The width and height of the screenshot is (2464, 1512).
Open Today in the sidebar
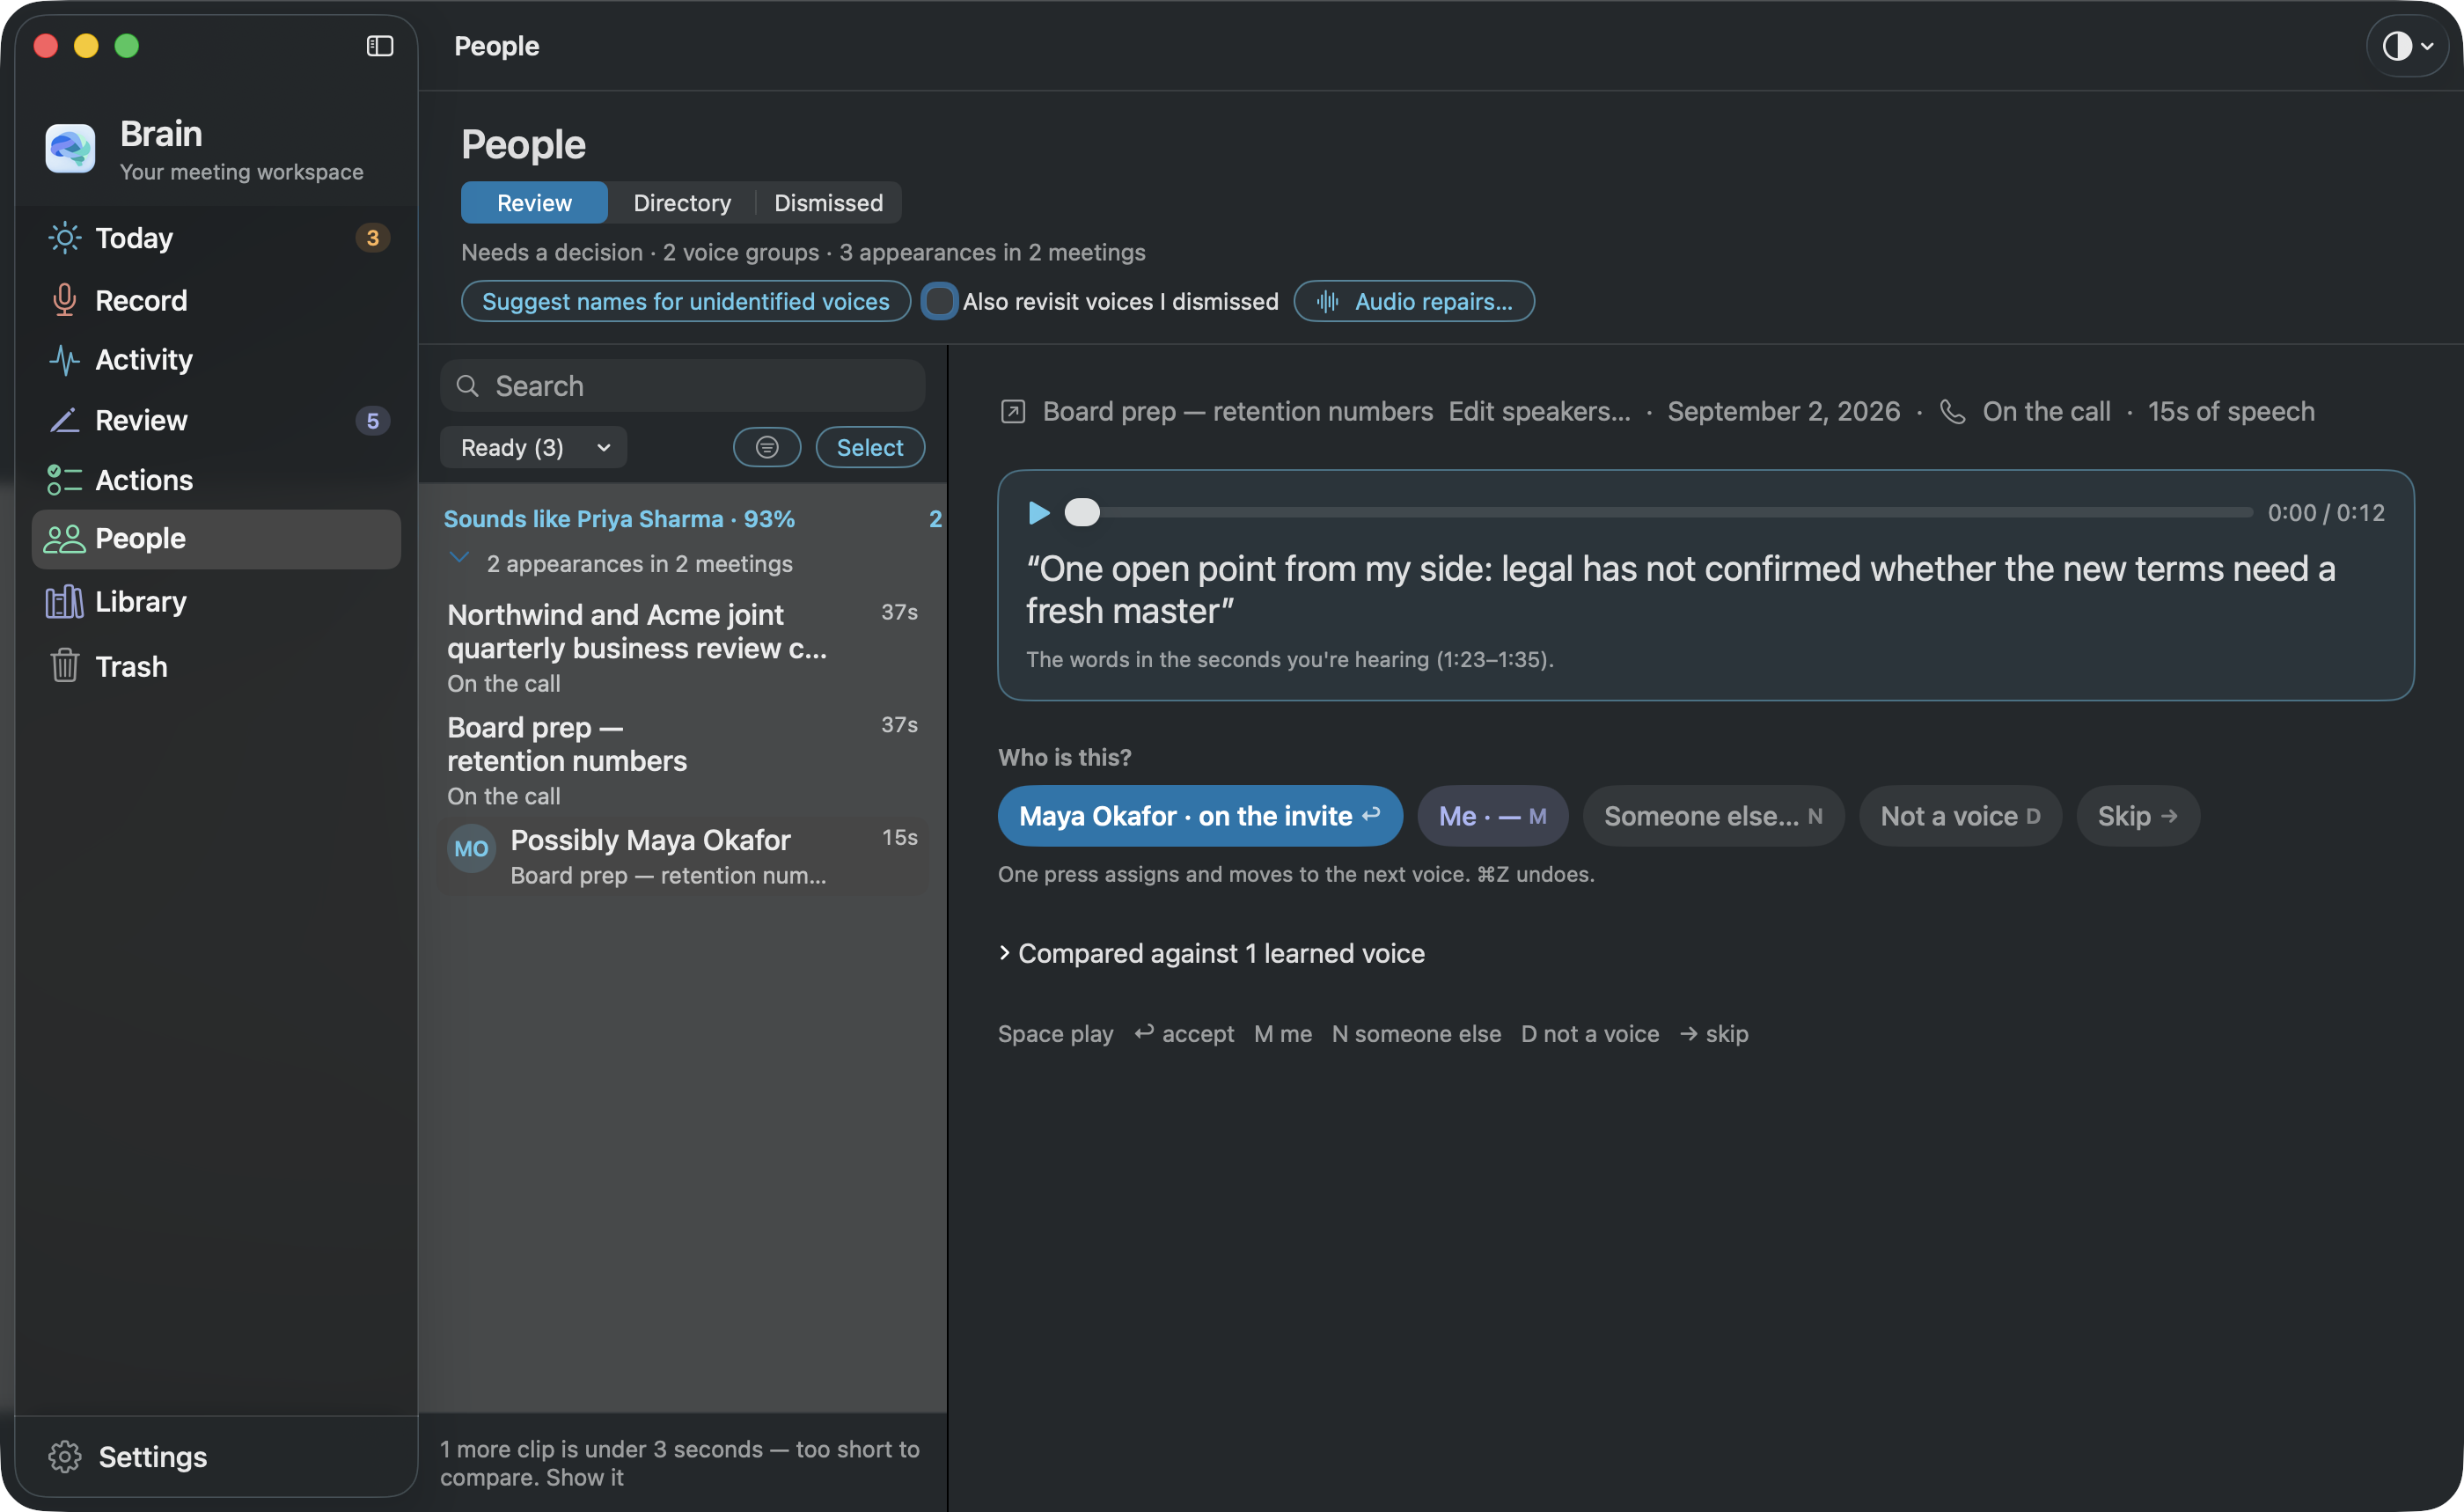(x=216, y=238)
